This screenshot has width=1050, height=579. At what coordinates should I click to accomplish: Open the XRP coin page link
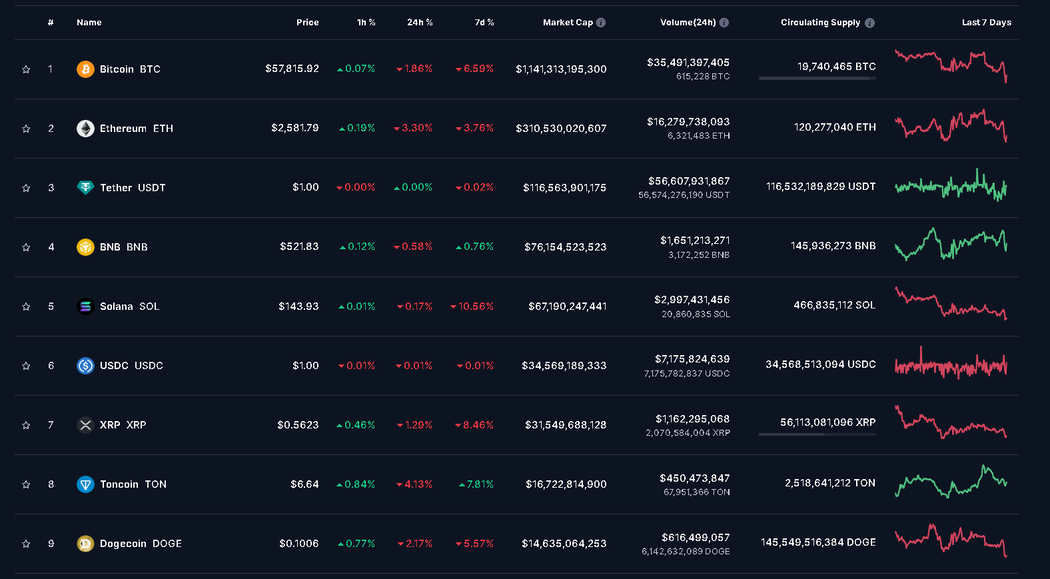click(x=123, y=425)
